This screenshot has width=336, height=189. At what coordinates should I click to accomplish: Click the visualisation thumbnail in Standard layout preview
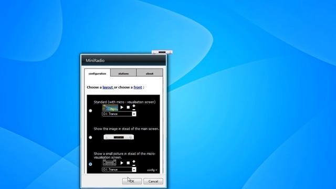[x=110, y=108]
